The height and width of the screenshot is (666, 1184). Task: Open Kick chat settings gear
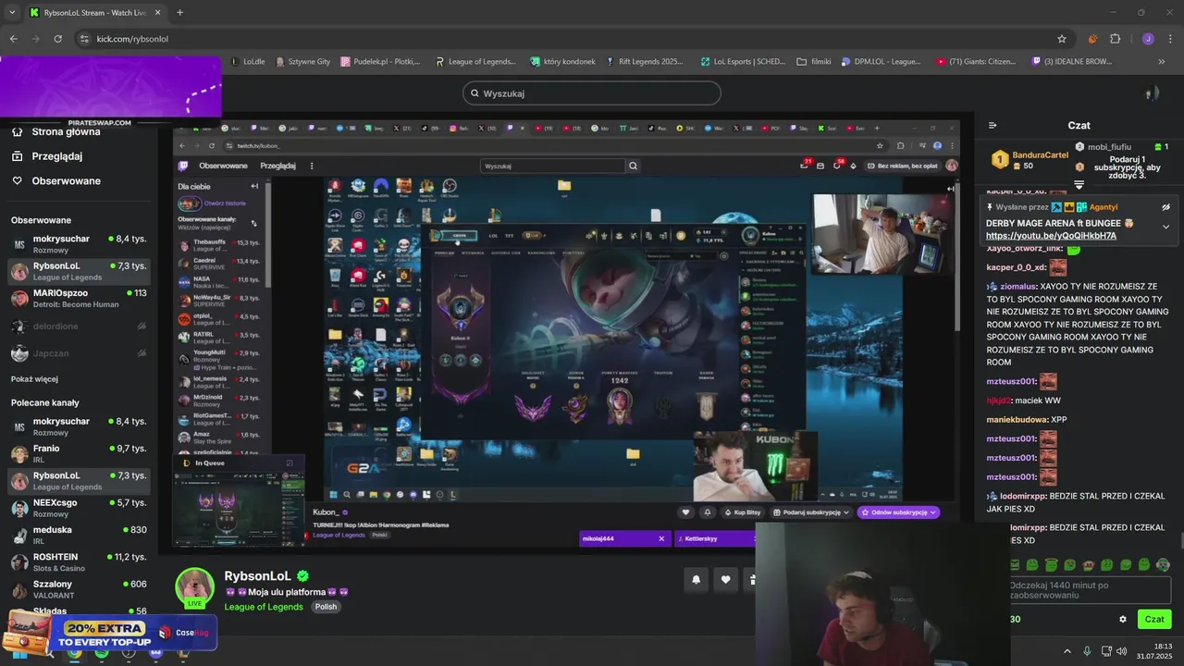(x=1123, y=619)
